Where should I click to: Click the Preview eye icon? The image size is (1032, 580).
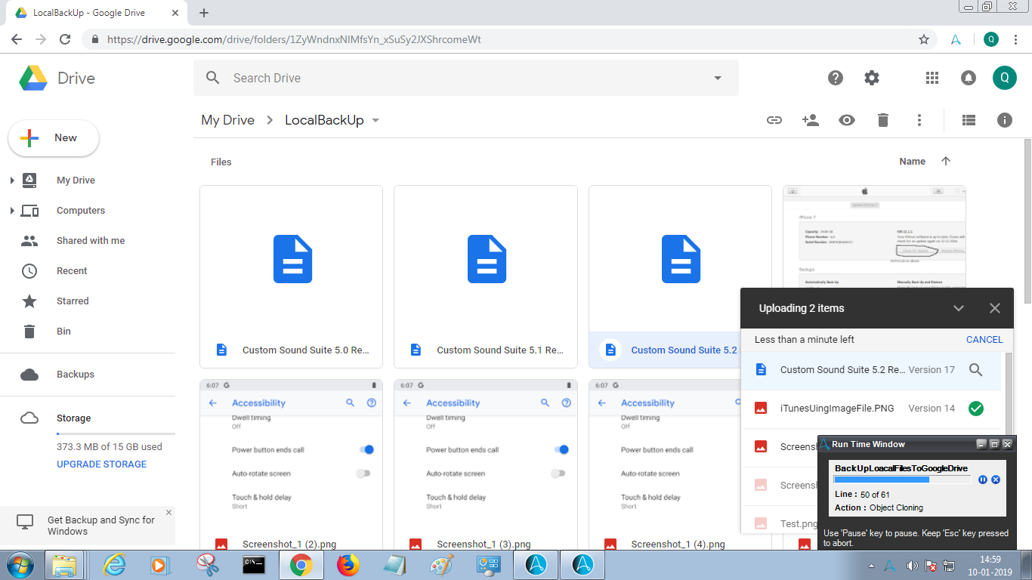click(846, 120)
